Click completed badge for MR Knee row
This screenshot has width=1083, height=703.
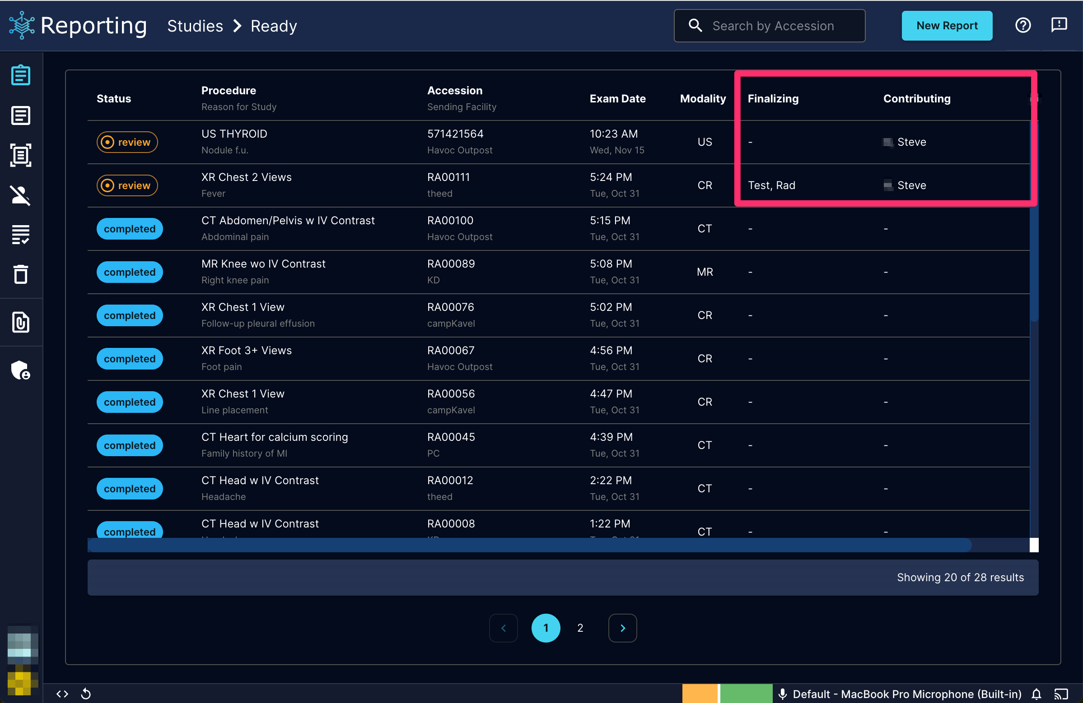(130, 272)
